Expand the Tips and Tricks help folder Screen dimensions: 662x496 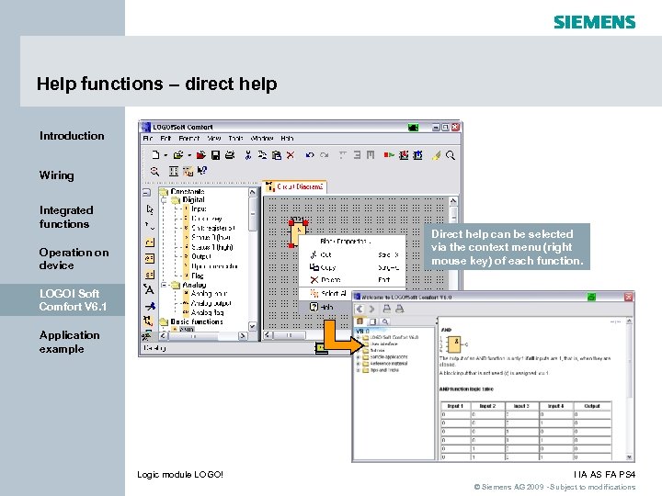pos(359,370)
